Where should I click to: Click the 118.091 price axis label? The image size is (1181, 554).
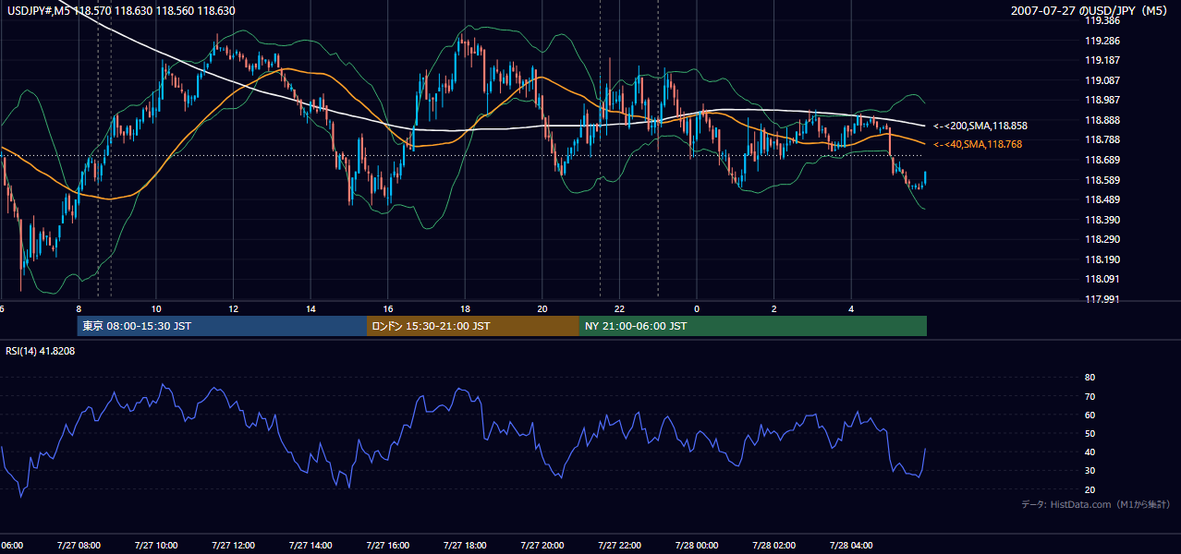pyautogui.click(x=1102, y=279)
